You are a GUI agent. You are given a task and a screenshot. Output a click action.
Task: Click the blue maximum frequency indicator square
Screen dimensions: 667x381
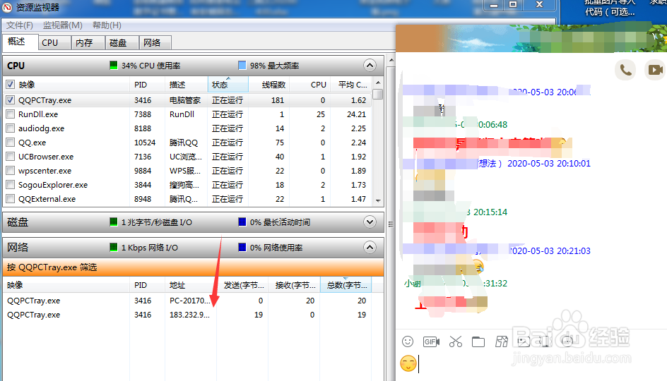[x=242, y=65]
